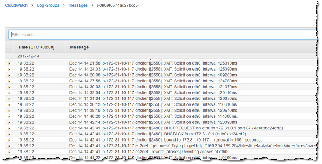Viewport: 322px width, 164px height.
Task: Expand arrow for the 14:38:10 Solicit event
Action: coord(9,111)
